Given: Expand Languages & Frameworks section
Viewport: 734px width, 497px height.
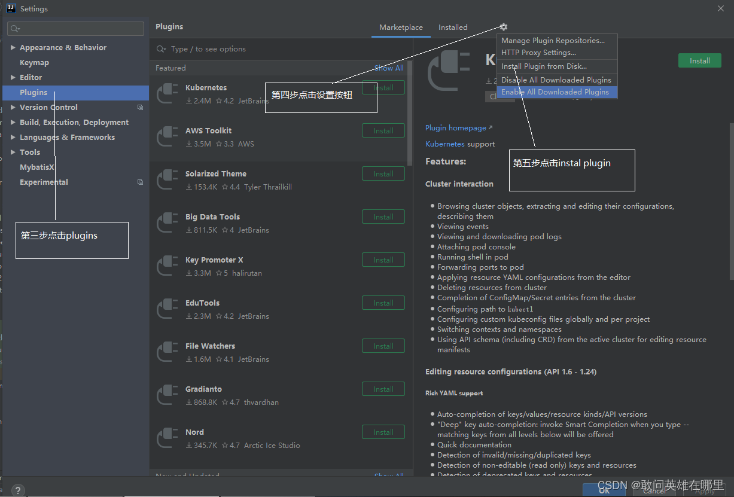Looking at the screenshot, I should pos(13,137).
